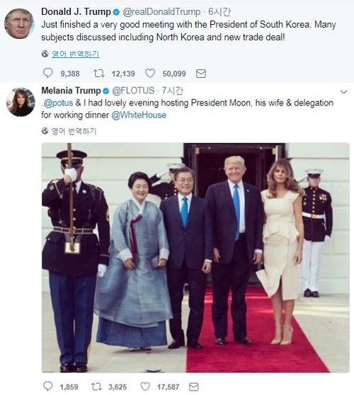
Task: Open Donald Trump's profile avatar
Action: [19, 23]
